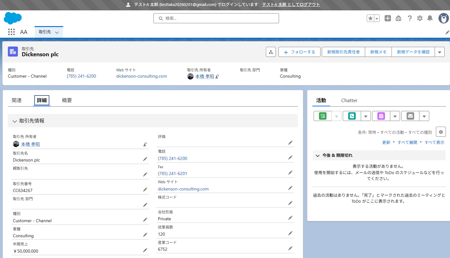Switch to the Chatter tab
This screenshot has width=450, height=258.
pos(349,101)
